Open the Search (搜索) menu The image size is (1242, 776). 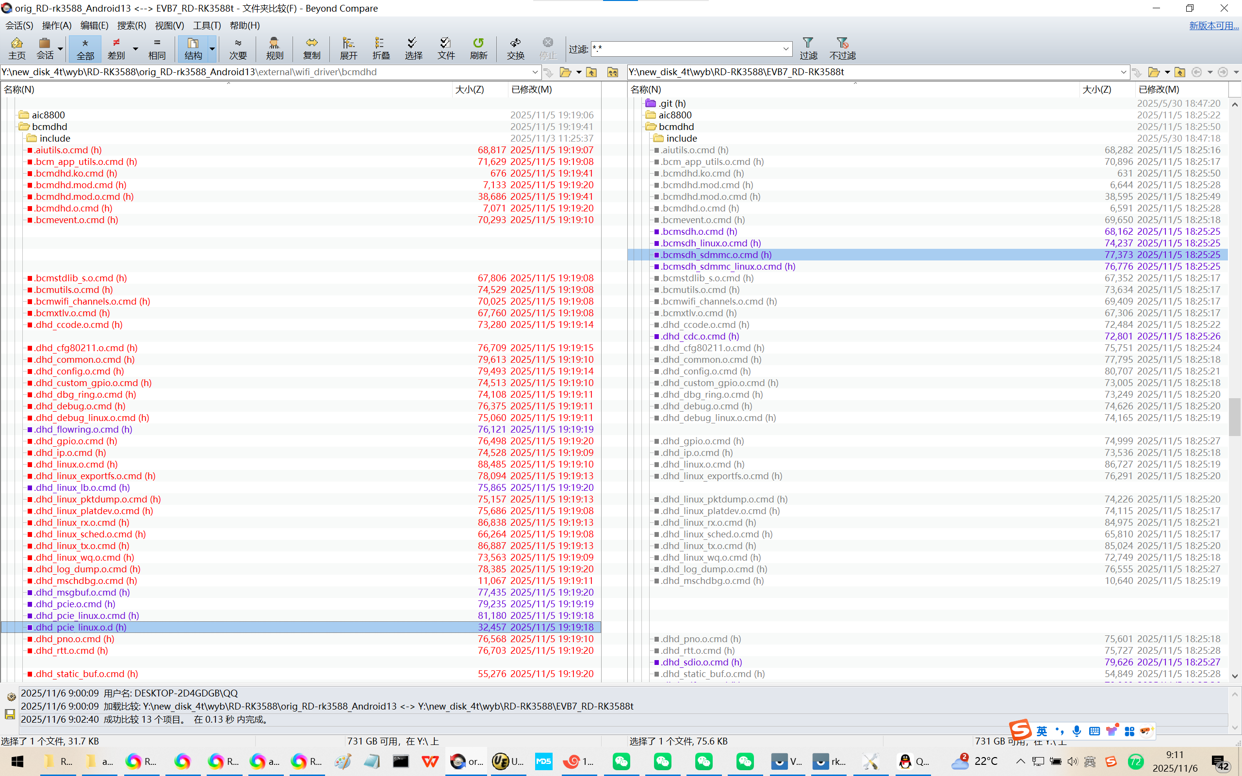(x=131, y=25)
